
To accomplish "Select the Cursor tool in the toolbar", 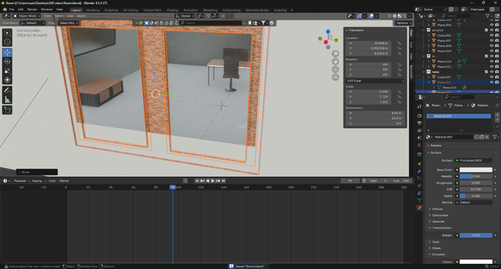I will pos(7,43).
